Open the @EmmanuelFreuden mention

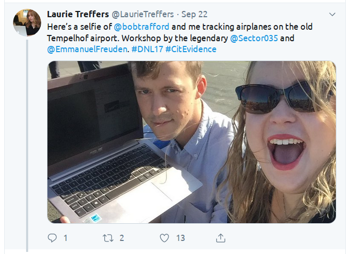[x=87, y=49]
